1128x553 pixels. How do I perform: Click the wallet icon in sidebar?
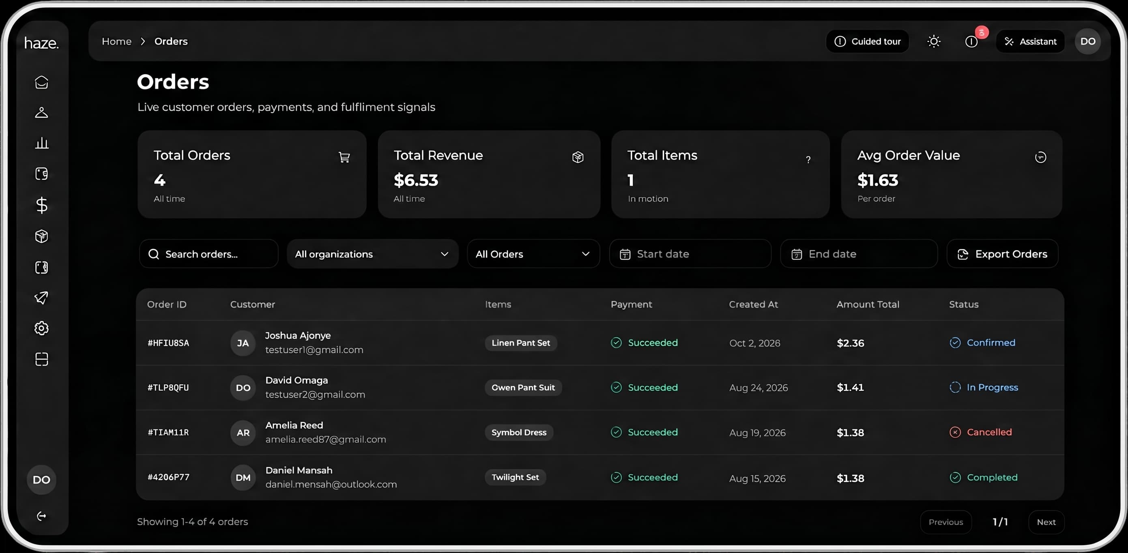[42, 174]
